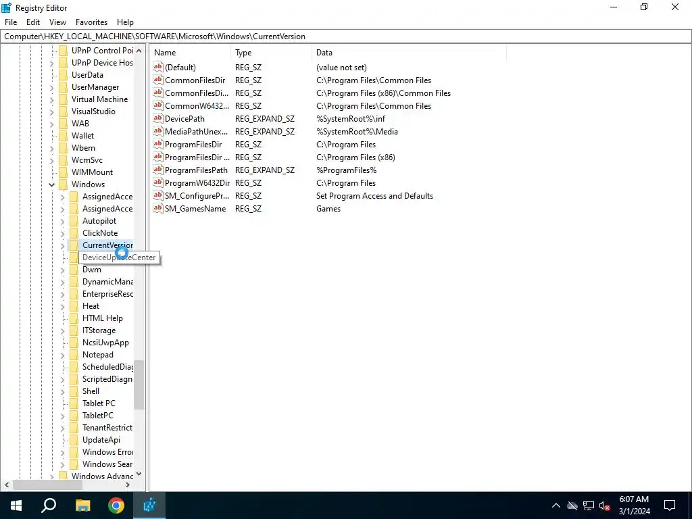
Task: Open the Edit menu
Action: pyautogui.click(x=33, y=22)
